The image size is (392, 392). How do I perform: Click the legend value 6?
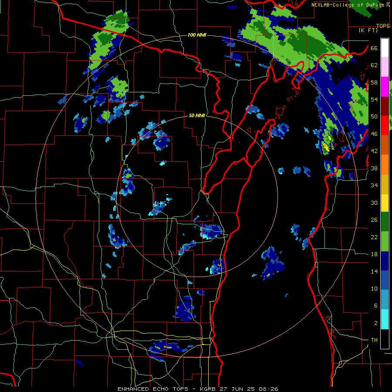376,305
